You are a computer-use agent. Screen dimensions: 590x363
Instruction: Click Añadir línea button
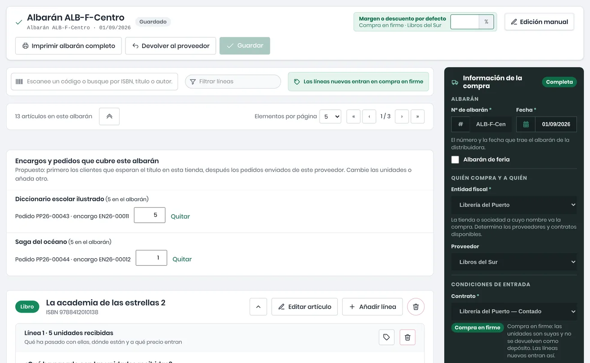pyautogui.click(x=372, y=307)
